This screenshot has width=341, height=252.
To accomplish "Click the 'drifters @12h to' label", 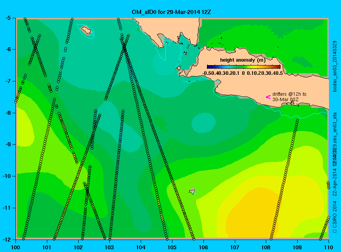I will coord(289,94).
